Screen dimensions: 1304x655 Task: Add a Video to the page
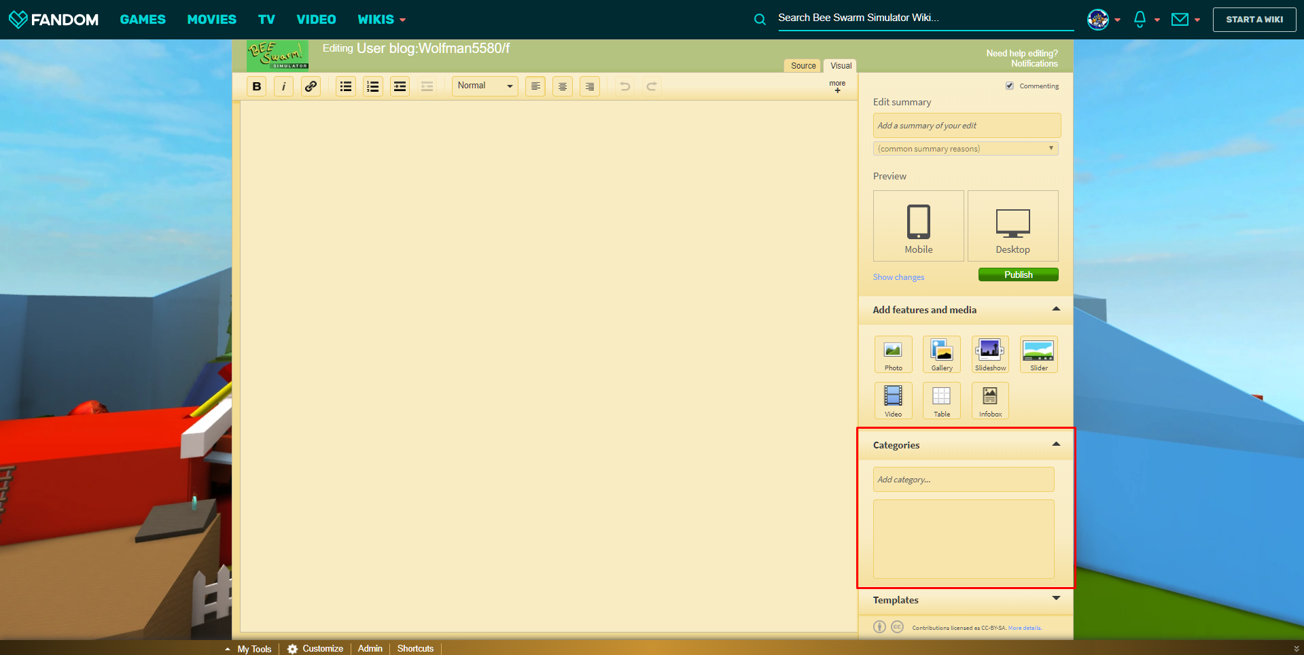click(x=893, y=400)
